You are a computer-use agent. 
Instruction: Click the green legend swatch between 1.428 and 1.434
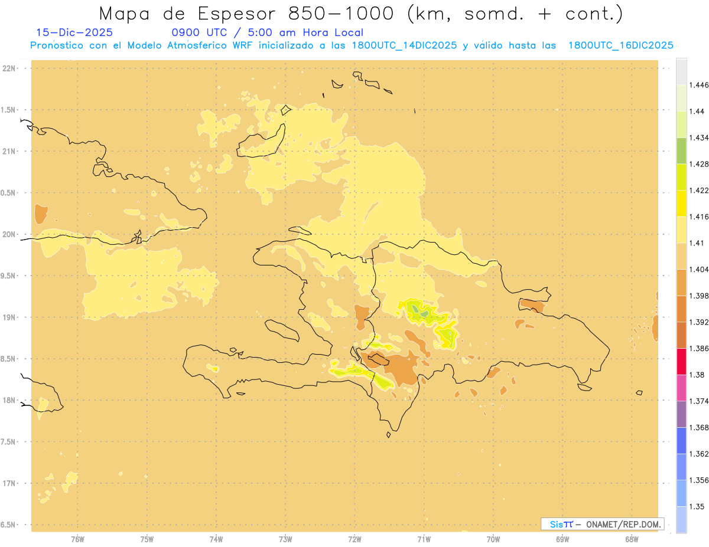(681, 150)
